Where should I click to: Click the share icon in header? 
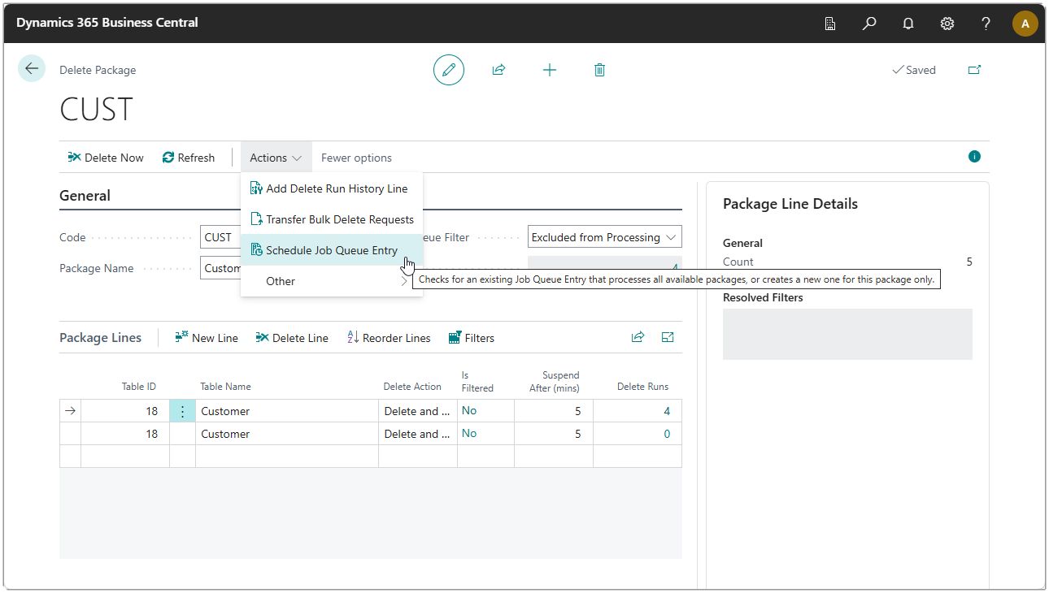coord(499,70)
